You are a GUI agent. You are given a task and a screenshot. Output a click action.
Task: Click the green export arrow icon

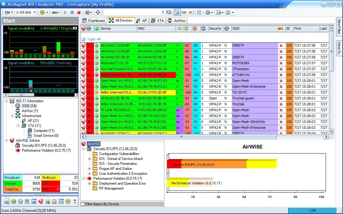pos(218,12)
